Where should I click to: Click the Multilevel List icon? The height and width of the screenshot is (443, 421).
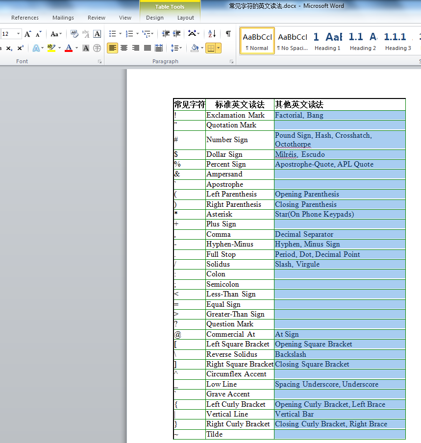[x=146, y=34]
